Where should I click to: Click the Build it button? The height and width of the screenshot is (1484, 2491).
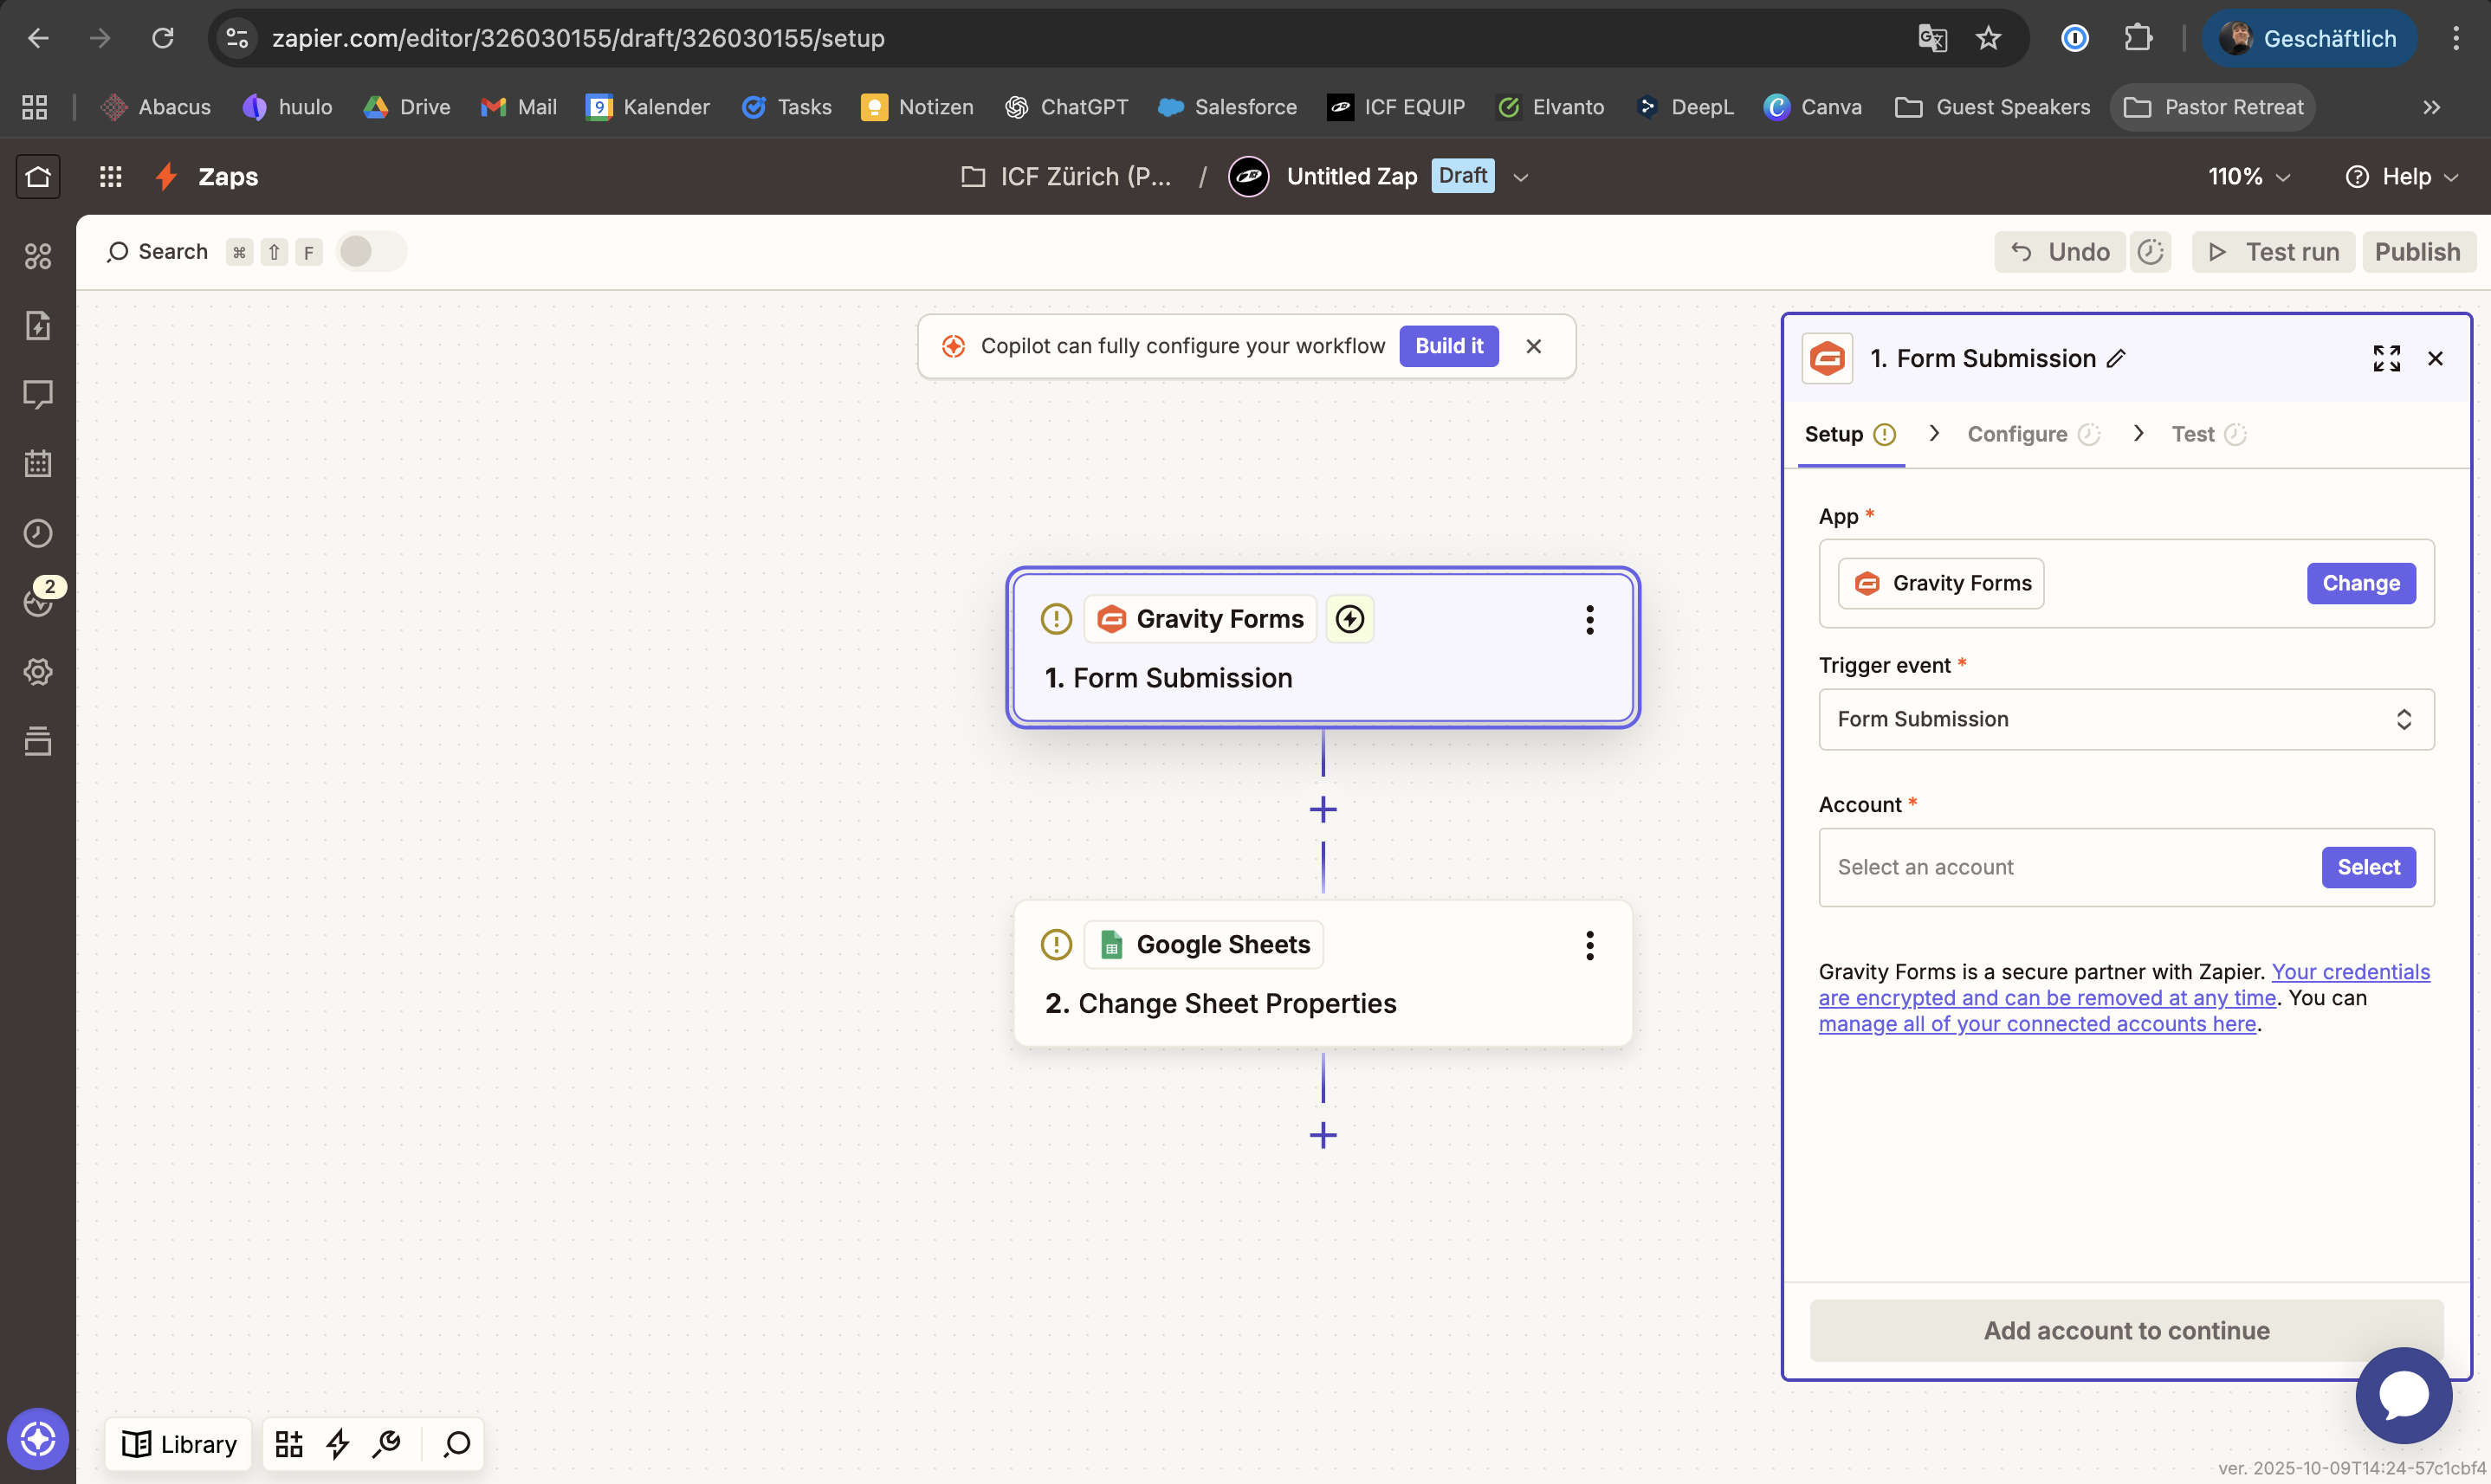1447,346
